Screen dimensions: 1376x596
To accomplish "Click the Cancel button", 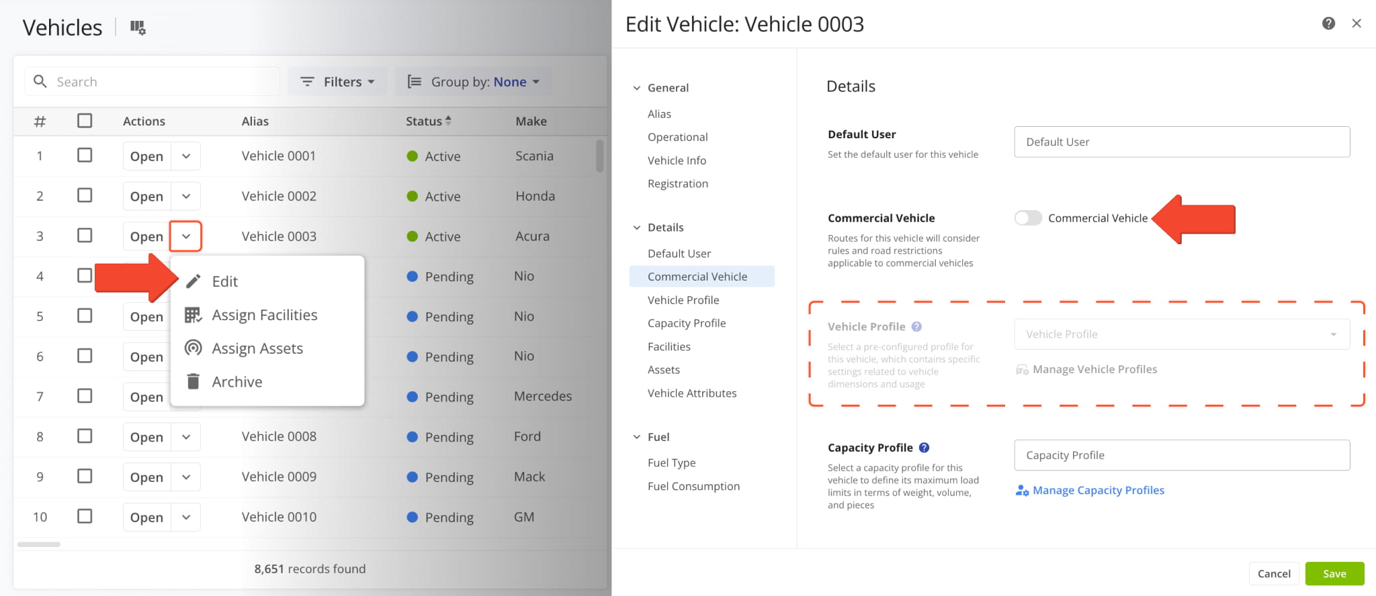I will point(1274,574).
